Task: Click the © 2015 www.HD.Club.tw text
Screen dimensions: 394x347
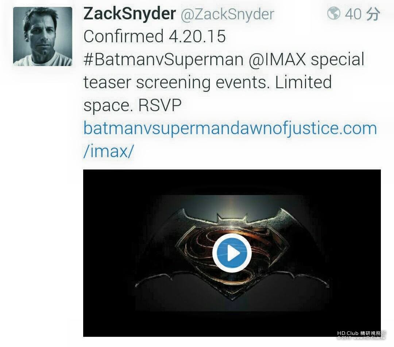Action: 361,338
